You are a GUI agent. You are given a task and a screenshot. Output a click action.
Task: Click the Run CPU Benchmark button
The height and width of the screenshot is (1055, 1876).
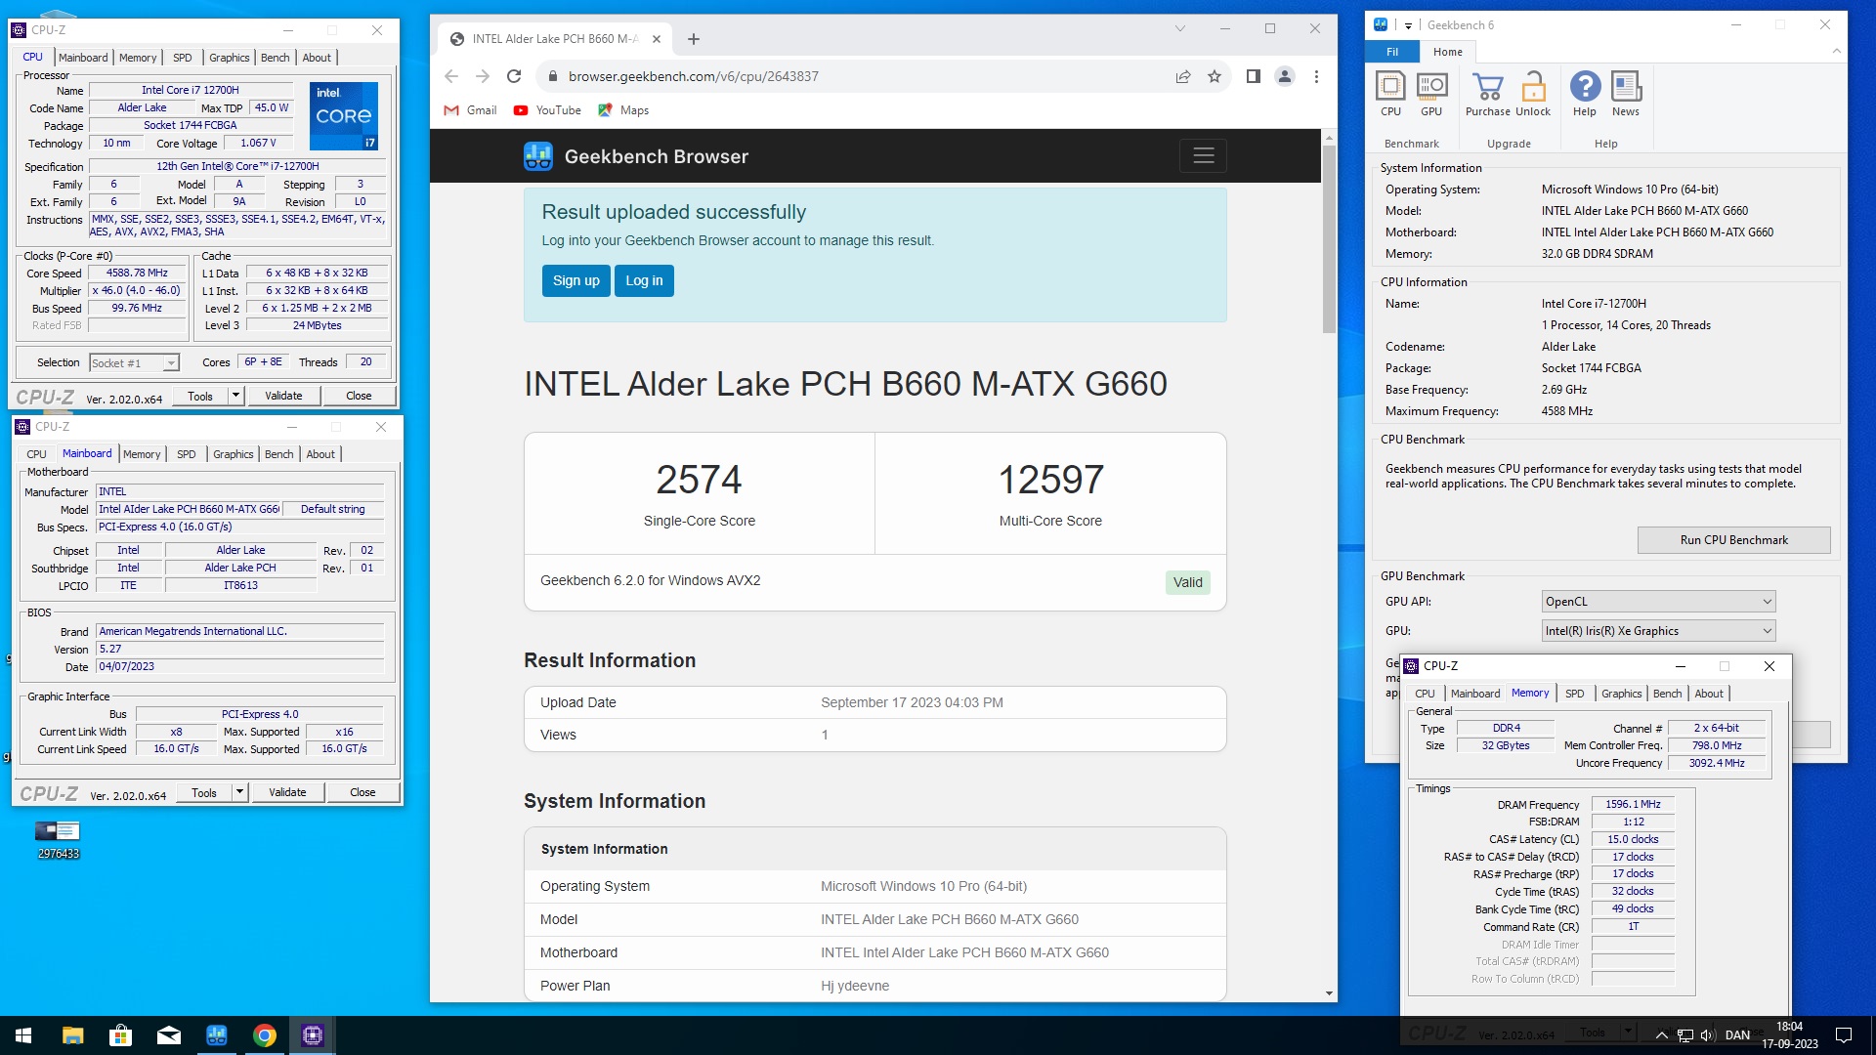click(1733, 540)
